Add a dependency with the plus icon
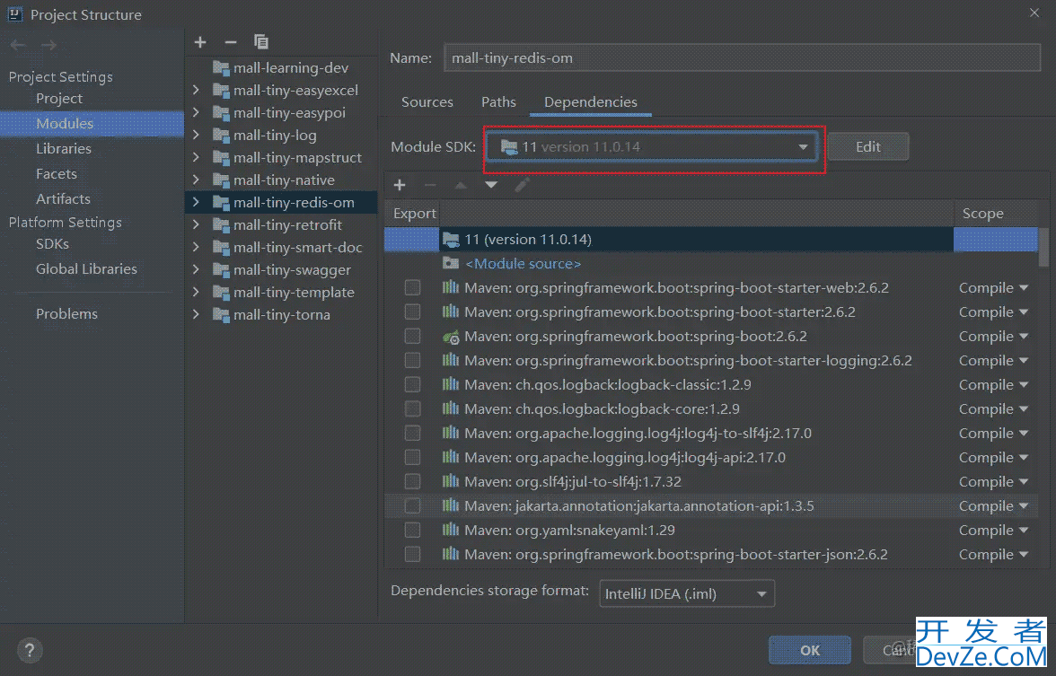1056x676 pixels. coord(400,185)
